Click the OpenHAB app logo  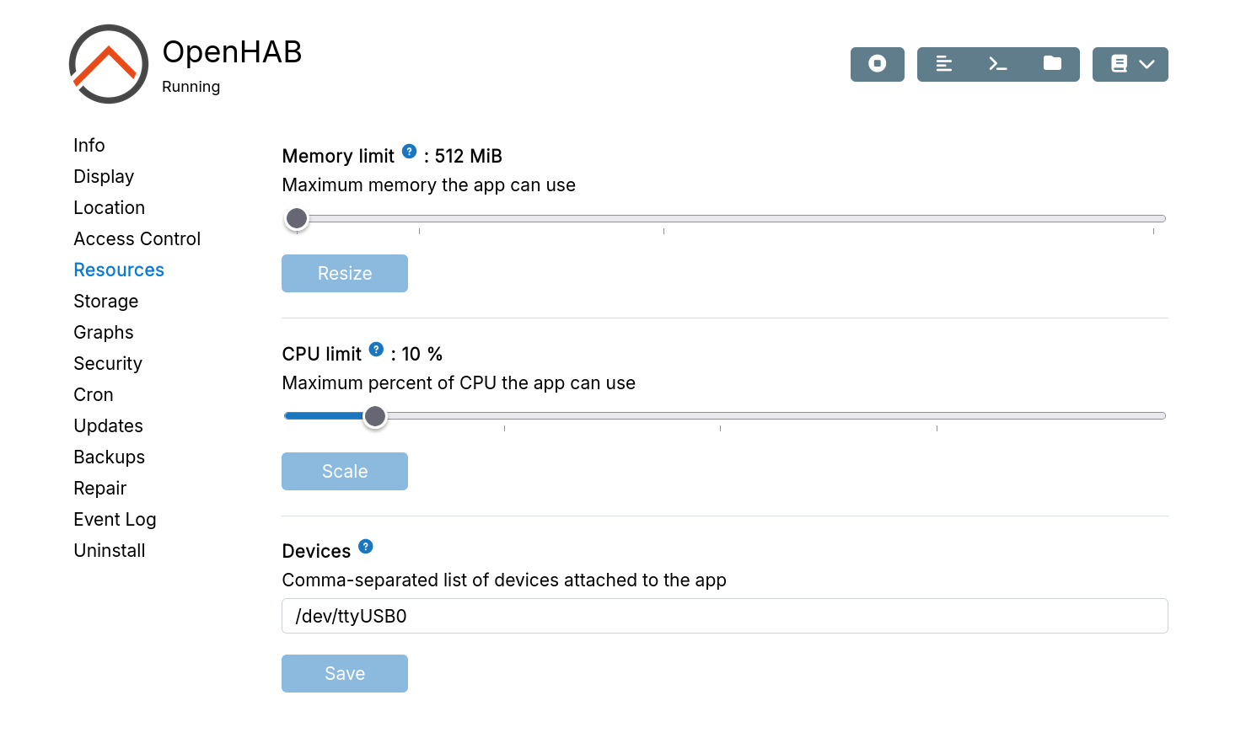[x=109, y=64]
